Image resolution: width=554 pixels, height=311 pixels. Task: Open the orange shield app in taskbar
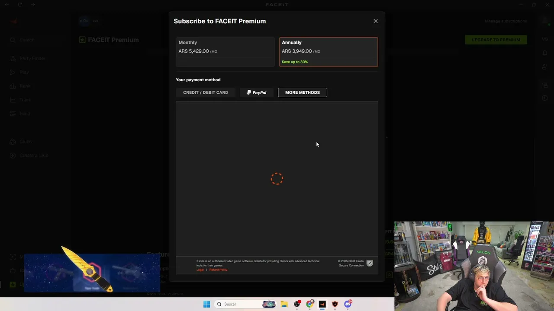(335, 304)
